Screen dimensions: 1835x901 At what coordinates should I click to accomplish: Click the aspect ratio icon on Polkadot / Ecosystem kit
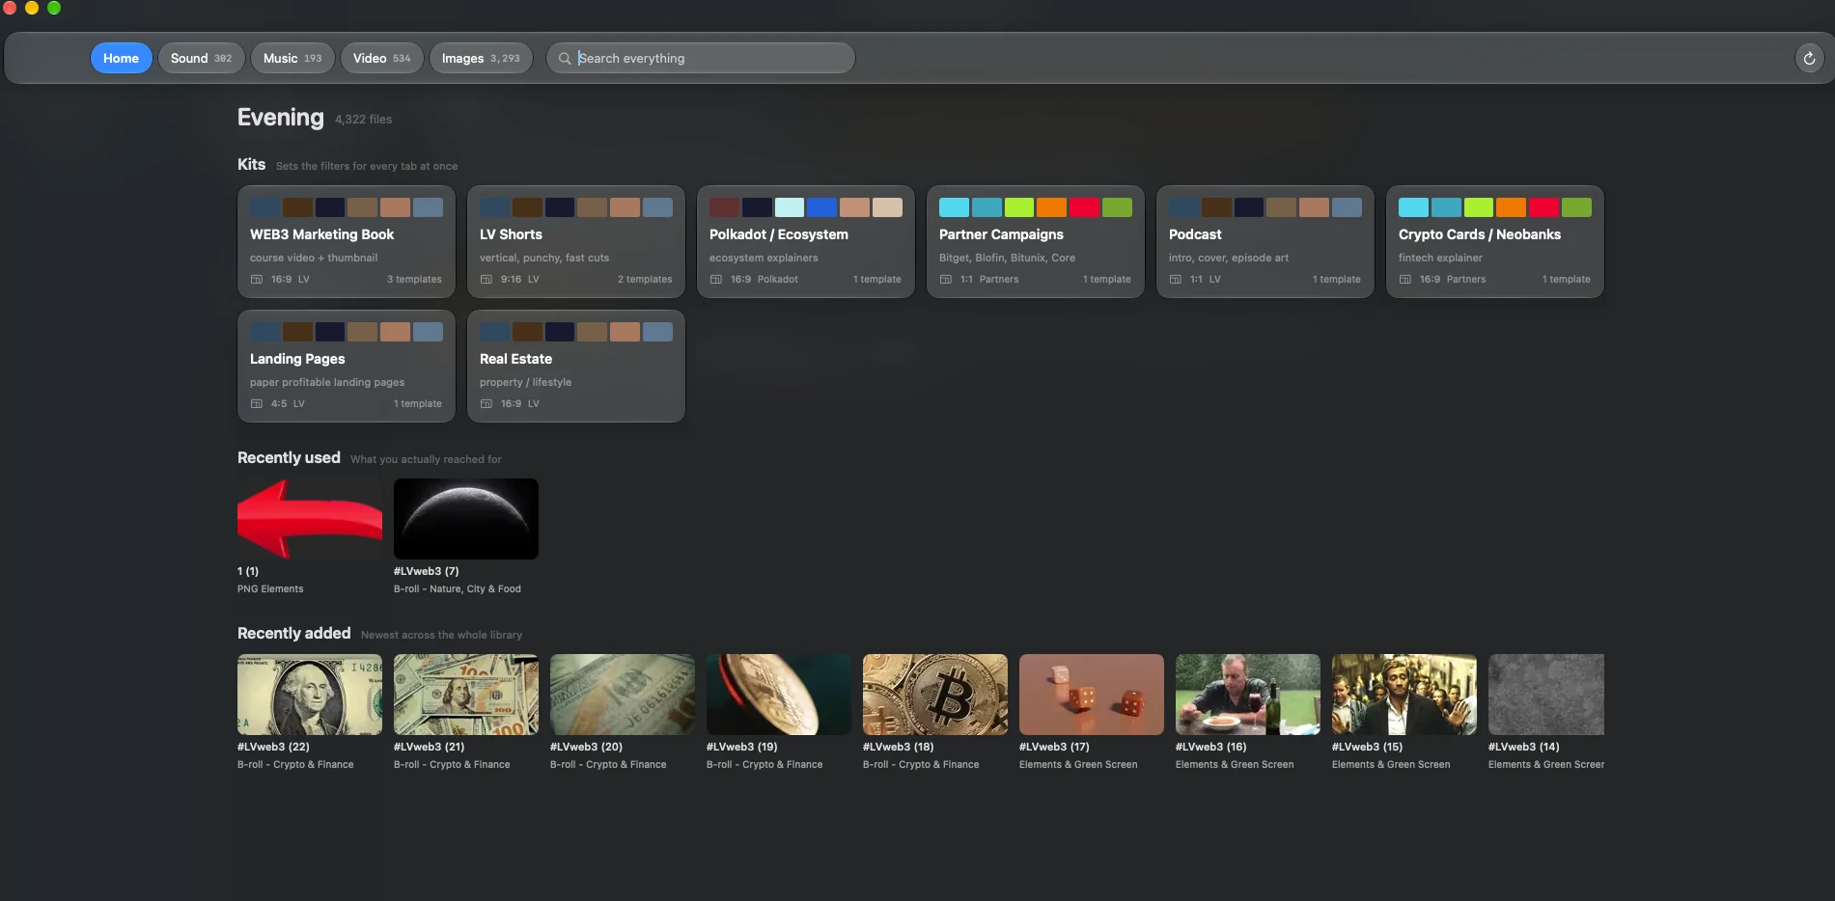(x=716, y=280)
